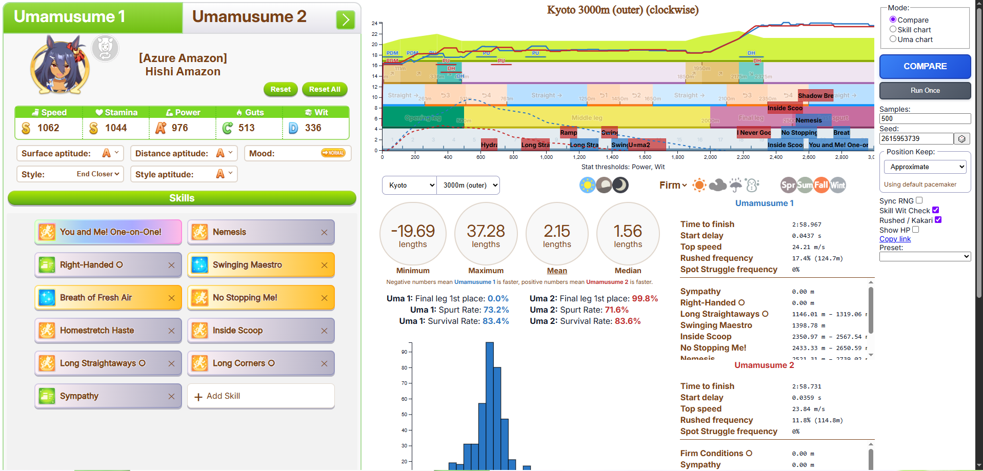Enable the Sync RNG checkbox

point(919,200)
